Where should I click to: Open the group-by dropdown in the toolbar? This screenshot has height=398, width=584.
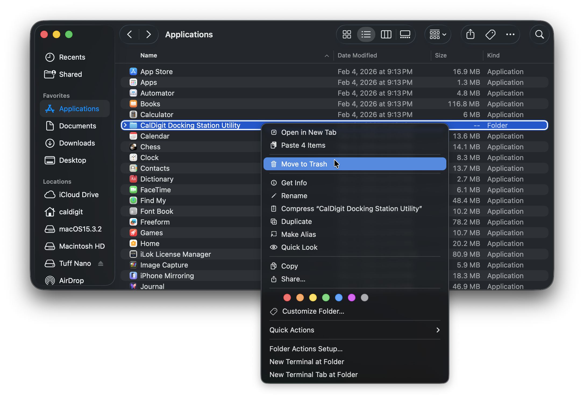tap(437, 34)
